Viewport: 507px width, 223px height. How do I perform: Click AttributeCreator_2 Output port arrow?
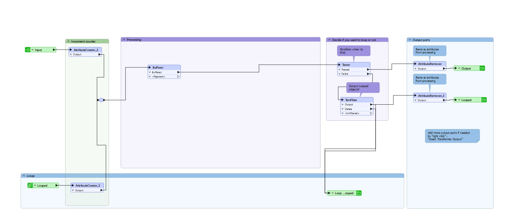100,54
